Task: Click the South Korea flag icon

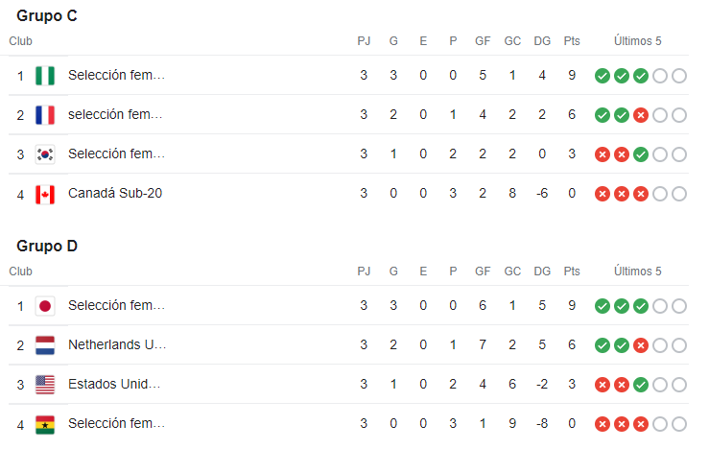Action: 45,154
